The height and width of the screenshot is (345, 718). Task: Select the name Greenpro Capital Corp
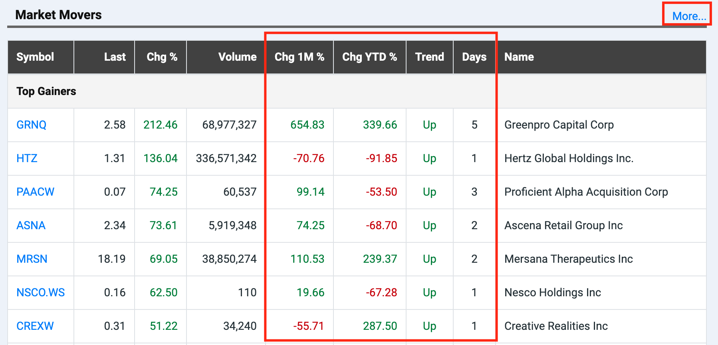click(559, 125)
